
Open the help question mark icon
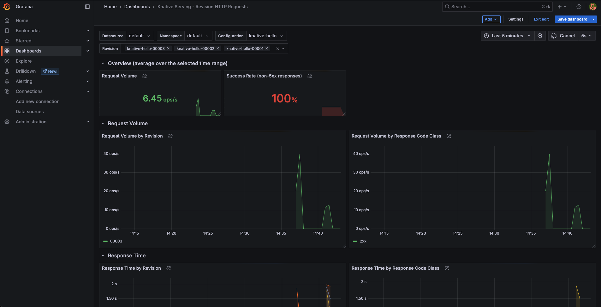(579, 7)
